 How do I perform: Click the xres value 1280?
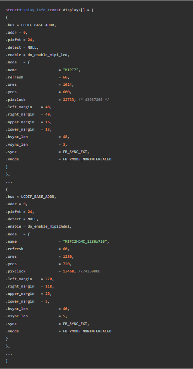[x=67, y=256]
